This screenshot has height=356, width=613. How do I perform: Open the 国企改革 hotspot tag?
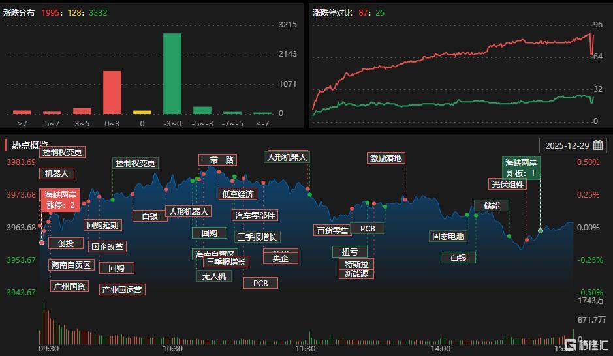click(x=107, y=246)
